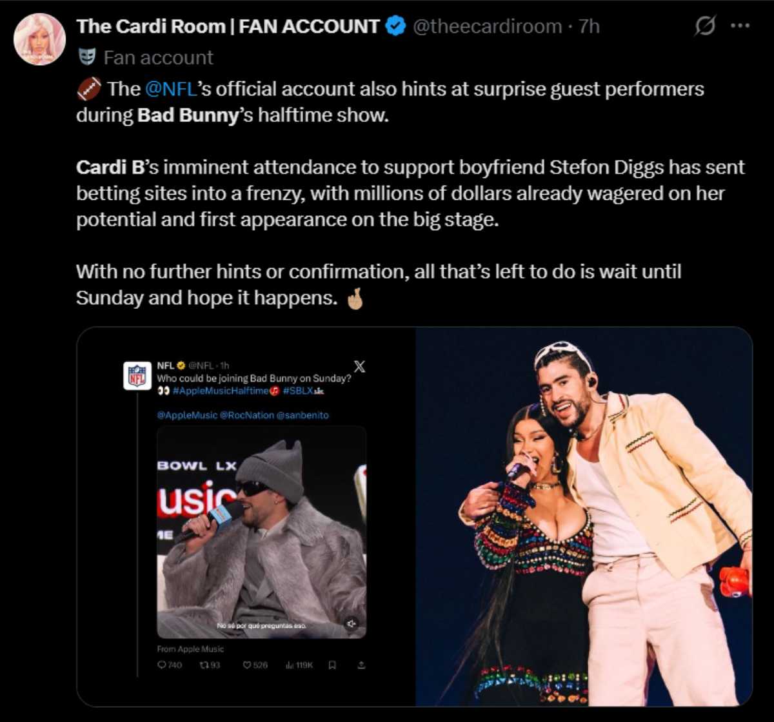Screen dimensions: 774x722
Task: Click the From Apple Music link
Action: [x=191, y=649]
